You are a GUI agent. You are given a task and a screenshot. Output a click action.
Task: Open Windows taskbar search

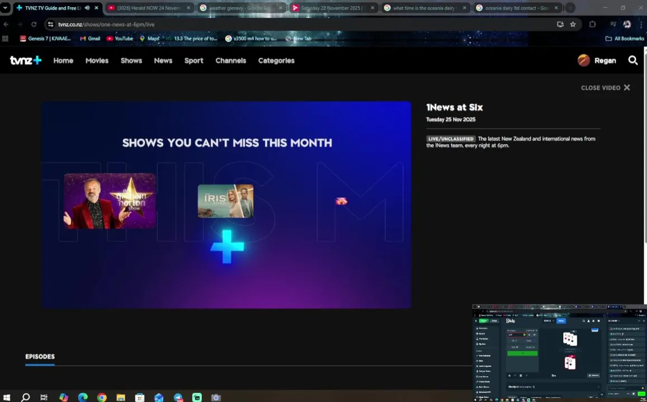[x=26, y=398]
